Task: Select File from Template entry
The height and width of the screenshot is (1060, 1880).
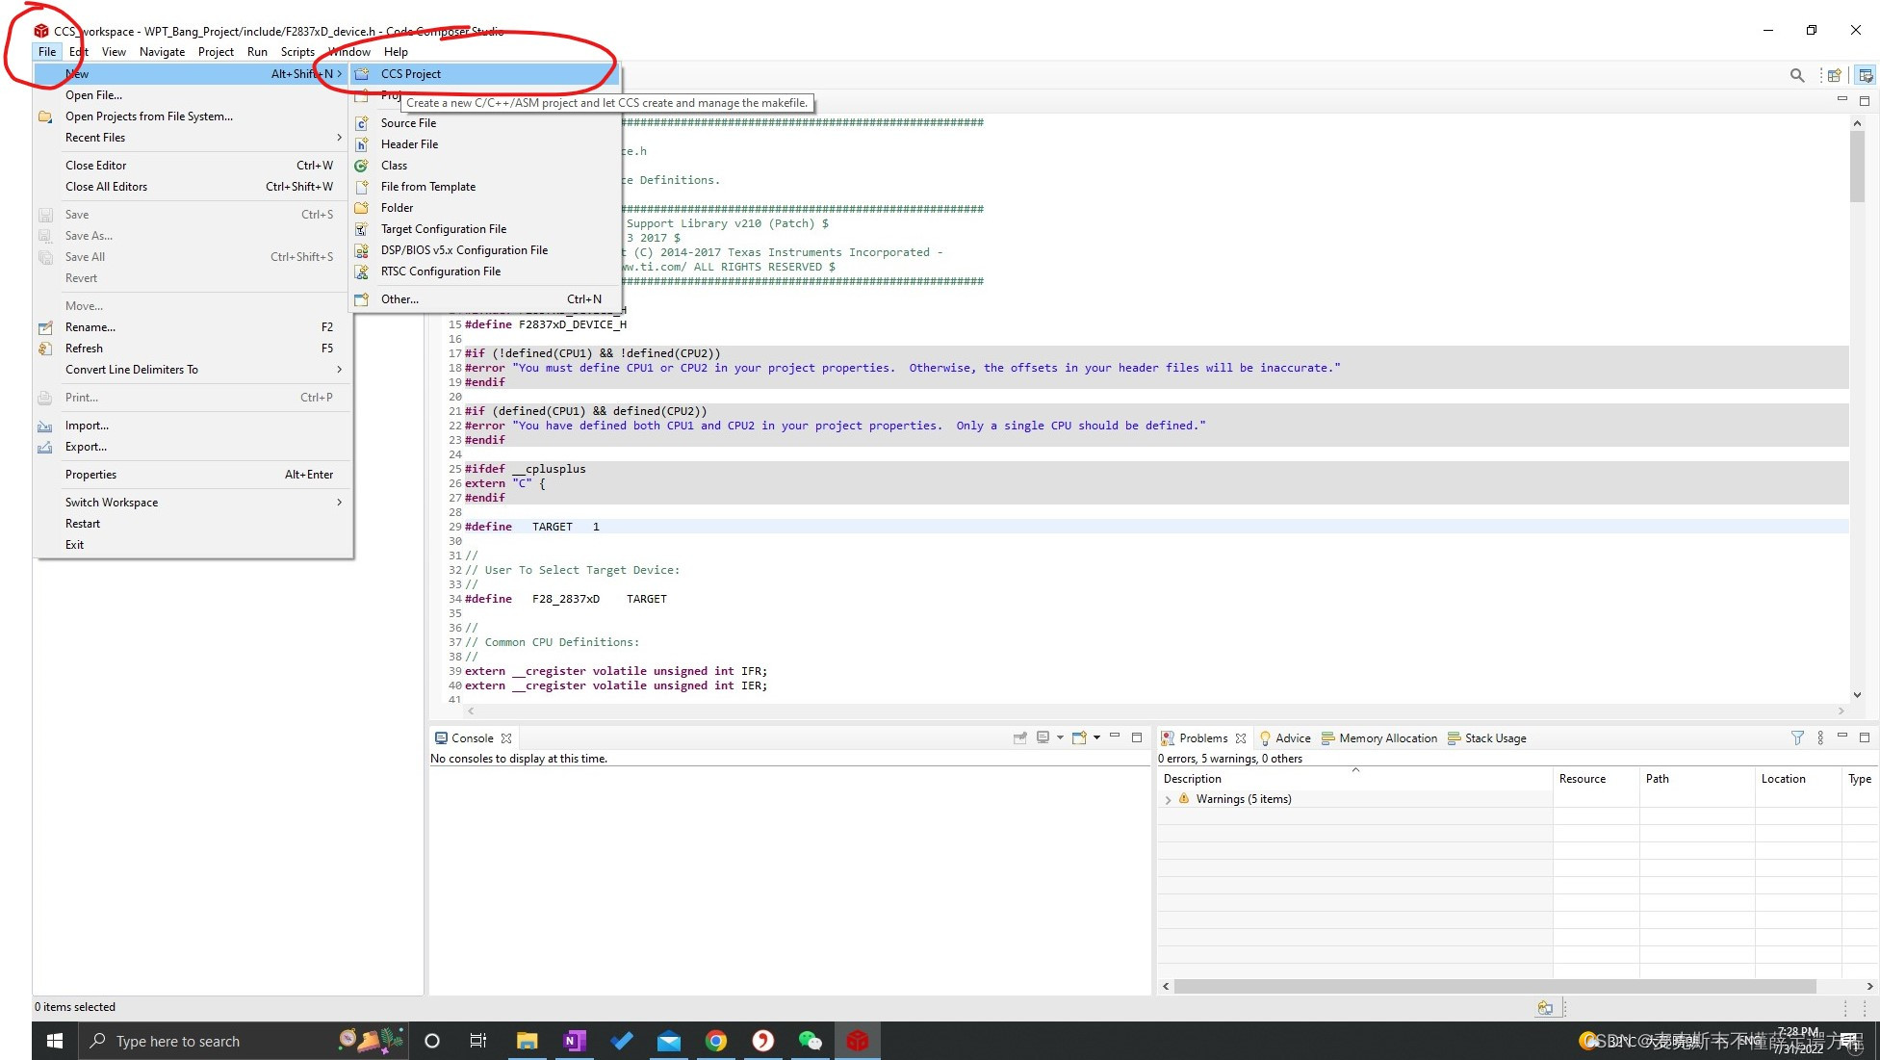Action: pyautogui.click(x=484, y=187)
